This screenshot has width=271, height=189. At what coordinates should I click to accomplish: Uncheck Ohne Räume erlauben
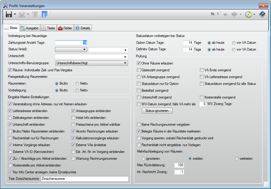tap(139, 63)
